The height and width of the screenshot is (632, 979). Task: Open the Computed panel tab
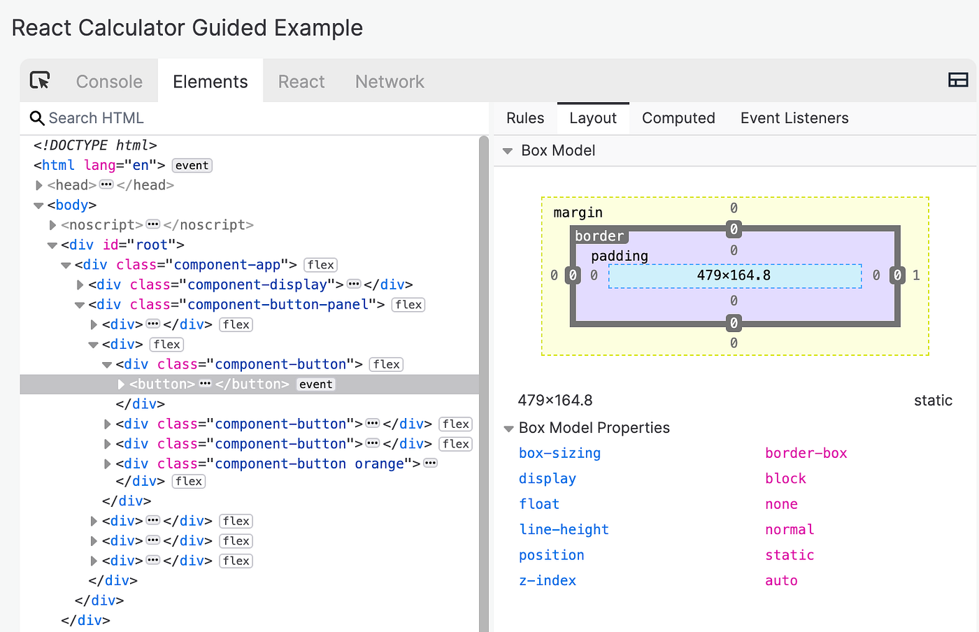[x=678, y=118]
